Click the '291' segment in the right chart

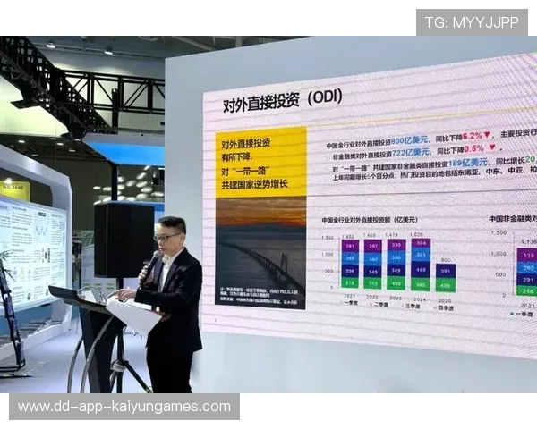528,280
